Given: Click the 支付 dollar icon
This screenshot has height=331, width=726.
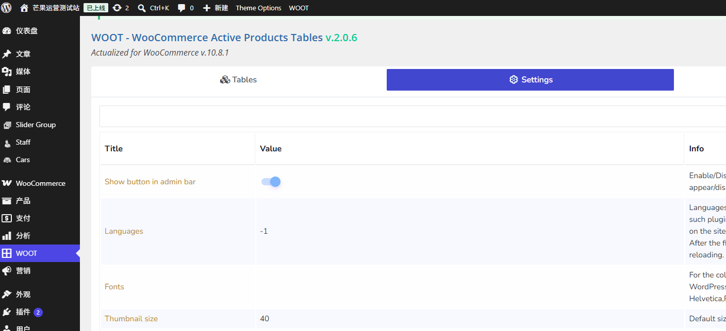Looking at the screenshot, I should (x=7, y=218).
